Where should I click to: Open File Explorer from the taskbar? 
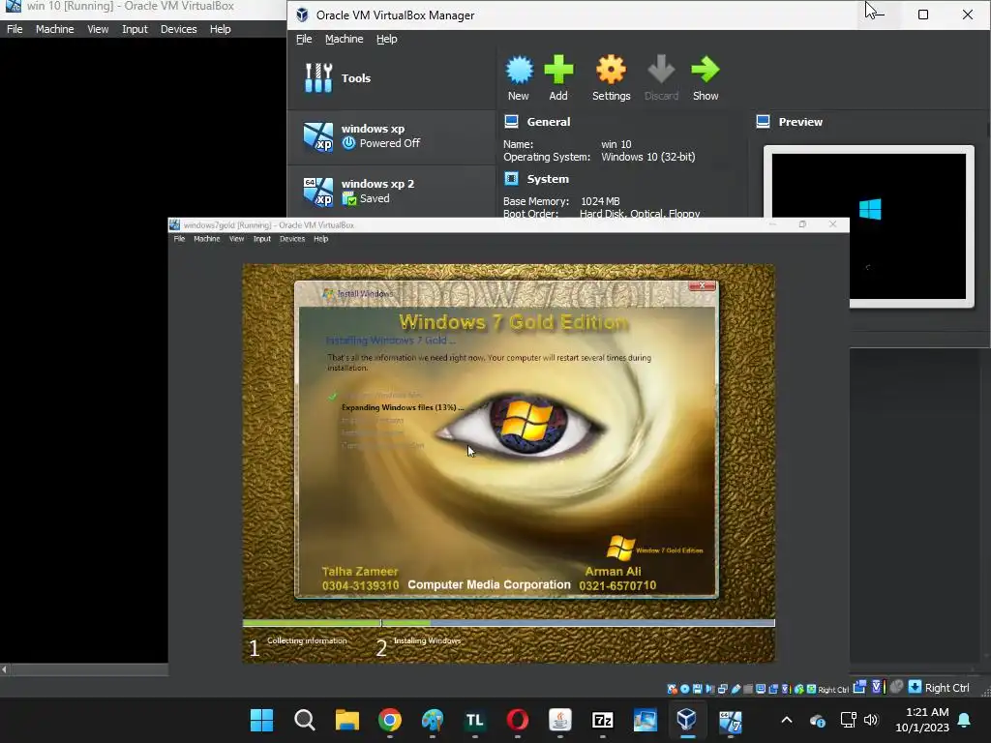tap(347, 720)
